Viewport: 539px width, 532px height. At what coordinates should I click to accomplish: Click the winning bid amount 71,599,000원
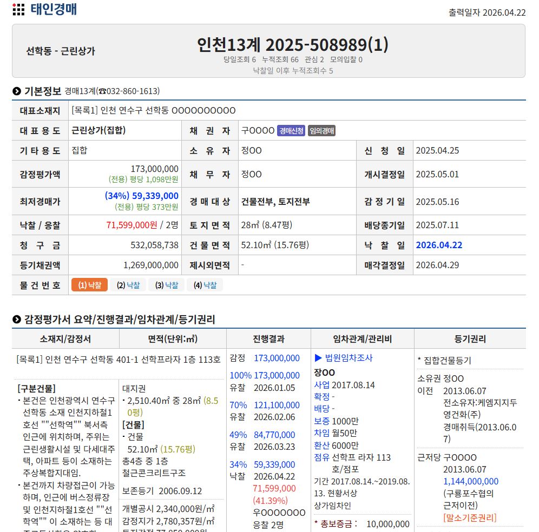[132, 225]
